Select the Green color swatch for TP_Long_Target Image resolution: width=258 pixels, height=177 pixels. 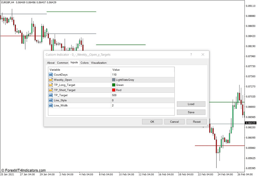[x=114, y=85]
